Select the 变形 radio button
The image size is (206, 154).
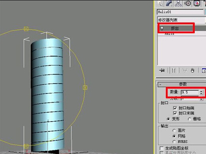pos(168,119)
